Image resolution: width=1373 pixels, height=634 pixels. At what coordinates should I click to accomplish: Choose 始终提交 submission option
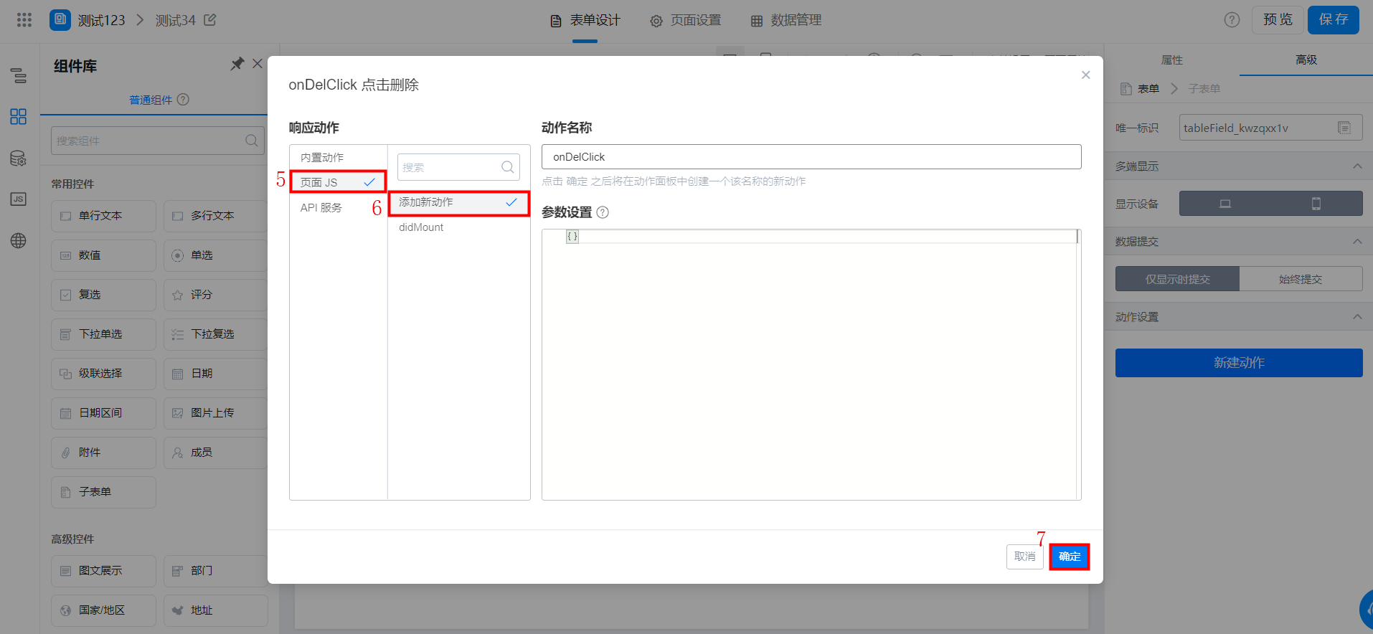[x=1301, y=279]
